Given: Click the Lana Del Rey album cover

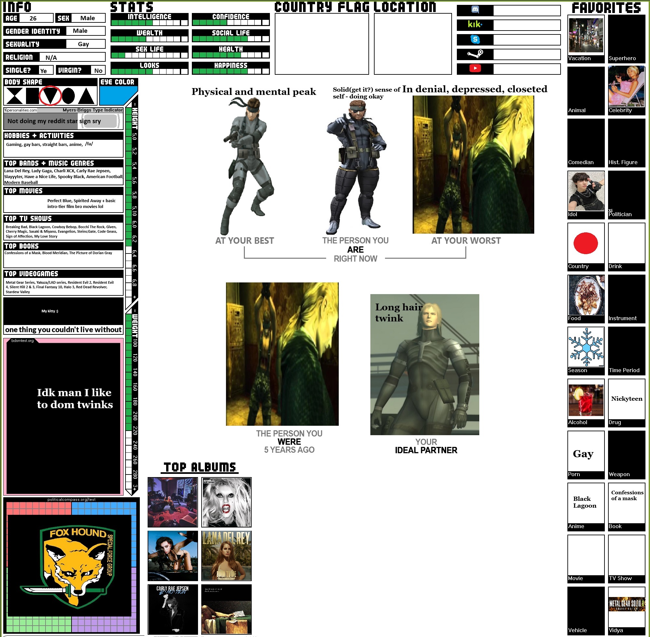Looking at the screenshot, I should tap(226, 555).
